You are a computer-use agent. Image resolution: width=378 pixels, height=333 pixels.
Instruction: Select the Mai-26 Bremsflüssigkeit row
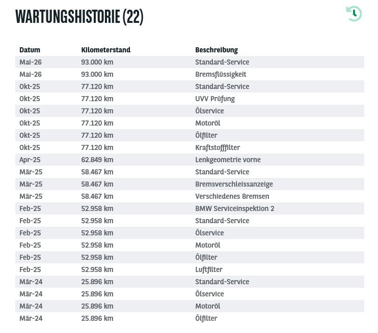coord(190,74)
